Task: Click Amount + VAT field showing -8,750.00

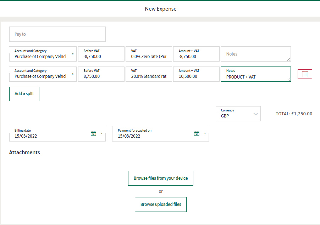Action: (x=196, y=54)
